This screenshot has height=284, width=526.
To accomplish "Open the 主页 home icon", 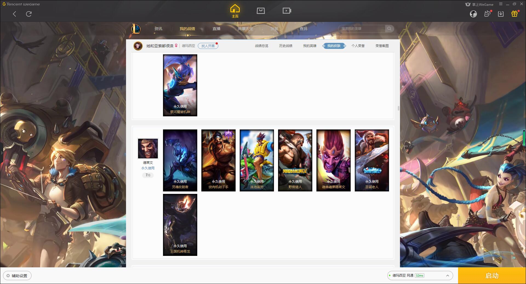I will click(x=235, y=11).
